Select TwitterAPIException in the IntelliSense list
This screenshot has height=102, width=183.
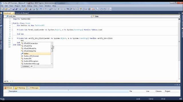[36, 61]
